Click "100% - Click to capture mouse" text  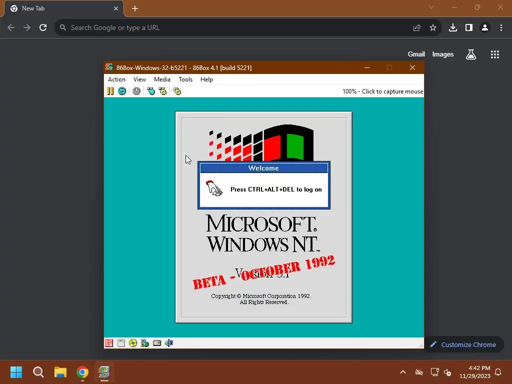382,91
